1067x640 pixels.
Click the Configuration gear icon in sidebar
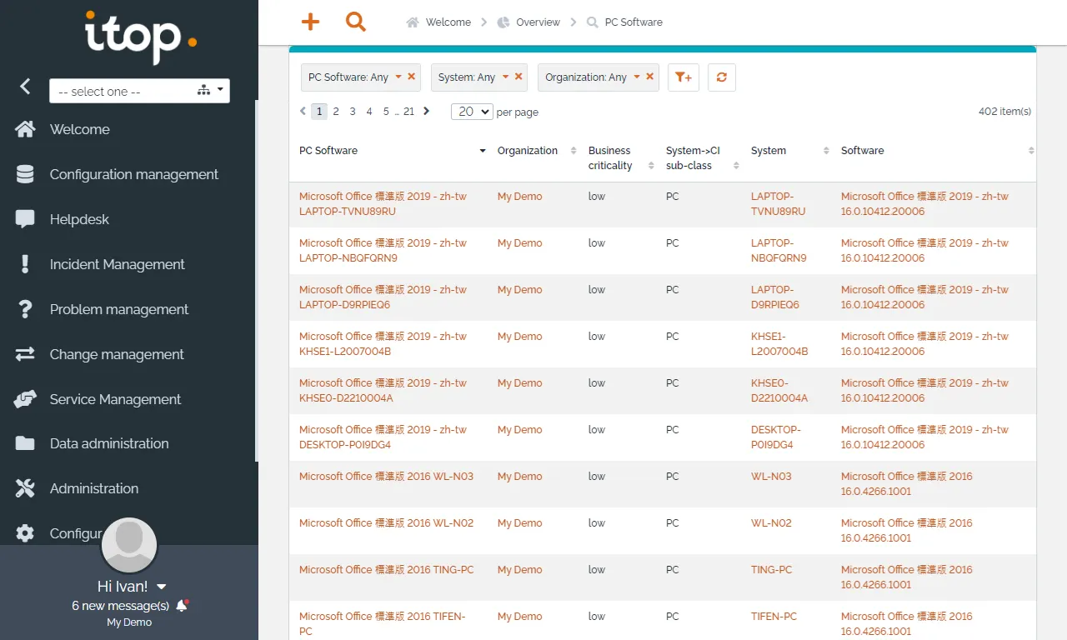[25, 533]
